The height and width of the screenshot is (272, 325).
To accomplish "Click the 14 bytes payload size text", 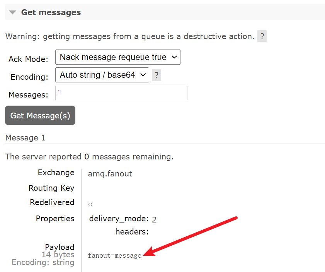I will click(58, 255).
